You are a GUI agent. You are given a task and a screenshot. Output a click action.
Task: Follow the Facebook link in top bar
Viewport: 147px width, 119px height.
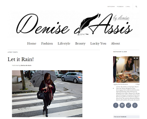pyautogui.click(x=120, y=7)
